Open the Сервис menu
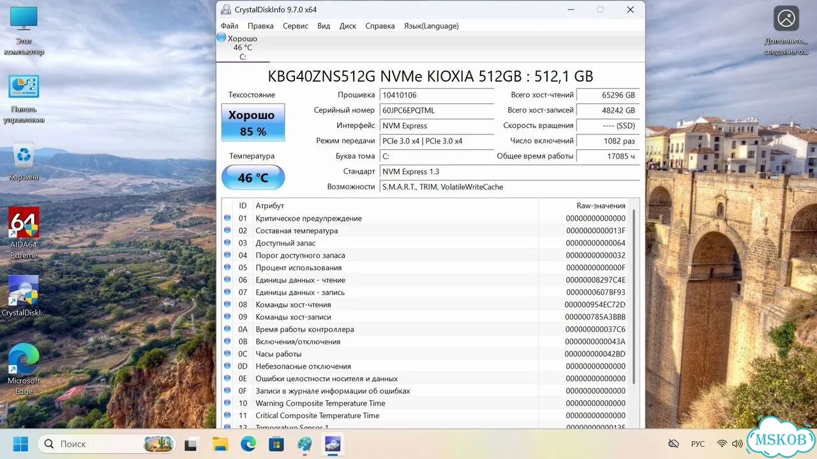This screenshot has height=459, width=817. pyautogui.click(x=296, y=26)
